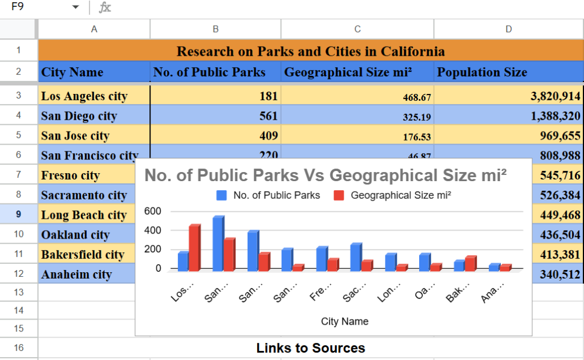Select the row 16 header

pos(18,347)
